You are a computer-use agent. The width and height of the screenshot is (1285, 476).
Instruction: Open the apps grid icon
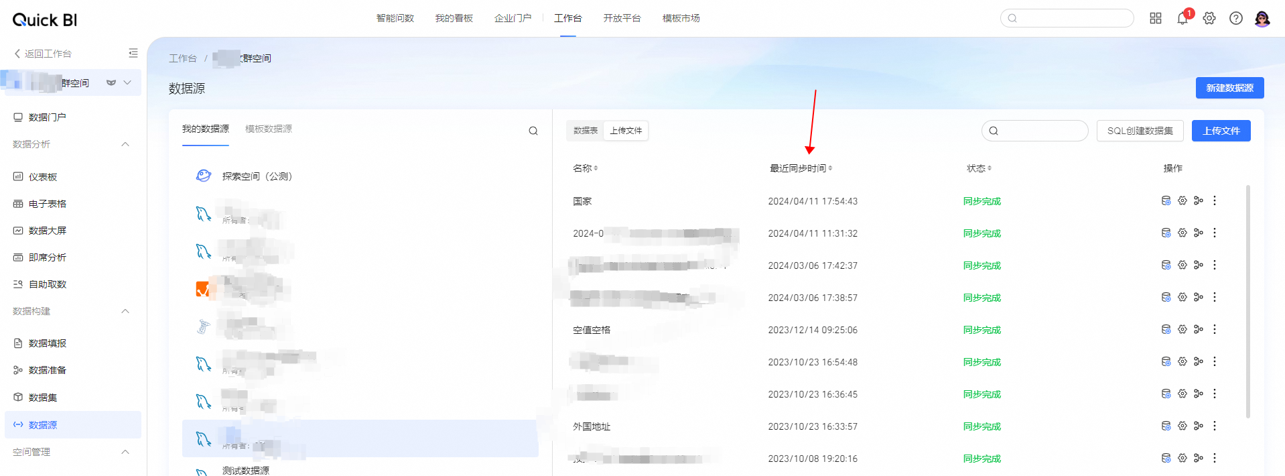point(1155,19)
